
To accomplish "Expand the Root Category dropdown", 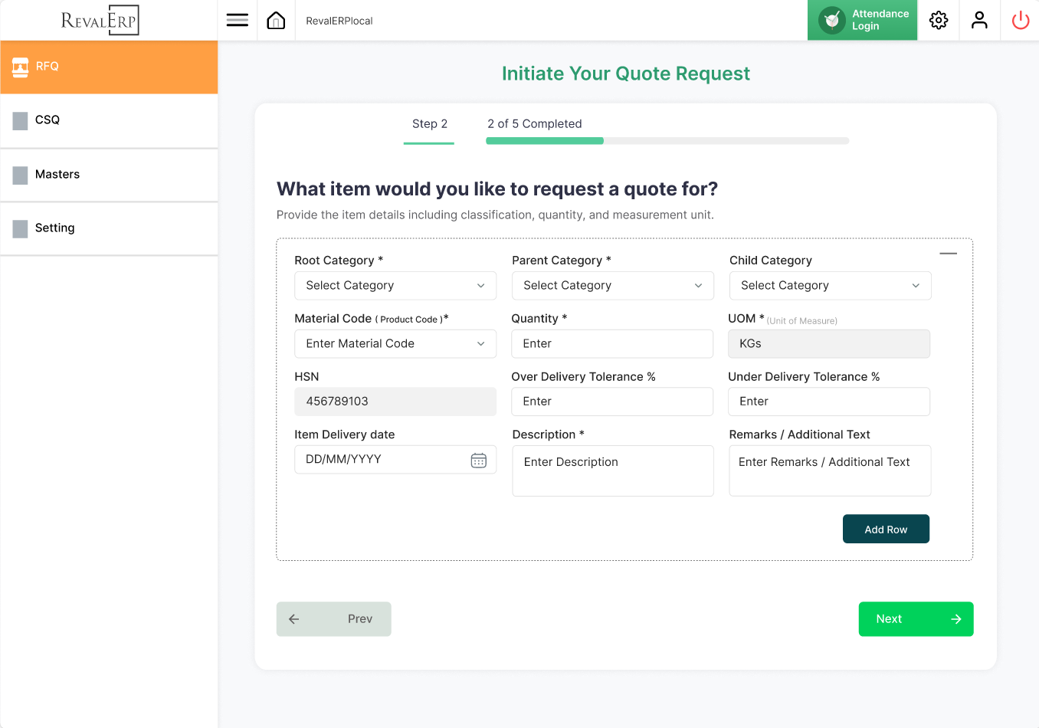I will (x=395, y=286).
